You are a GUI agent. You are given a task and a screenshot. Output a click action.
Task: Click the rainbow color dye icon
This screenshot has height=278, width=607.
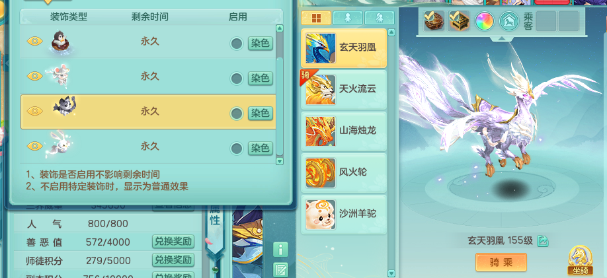tap(484, 21)
